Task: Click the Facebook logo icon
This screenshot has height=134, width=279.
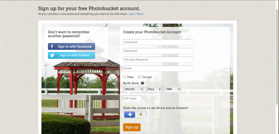Action: [52, 46]
